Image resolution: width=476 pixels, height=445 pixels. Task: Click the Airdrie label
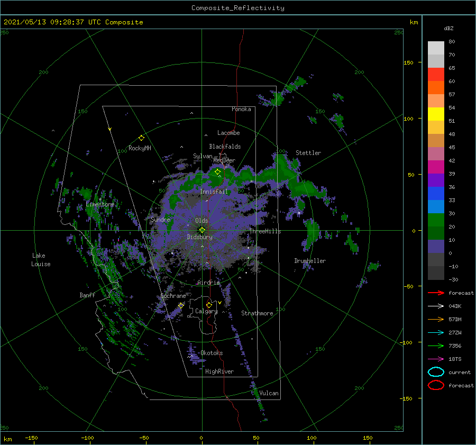click(x=208, y=283)
